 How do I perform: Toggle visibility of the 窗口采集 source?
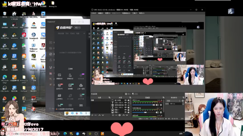(x=126, y=100)
